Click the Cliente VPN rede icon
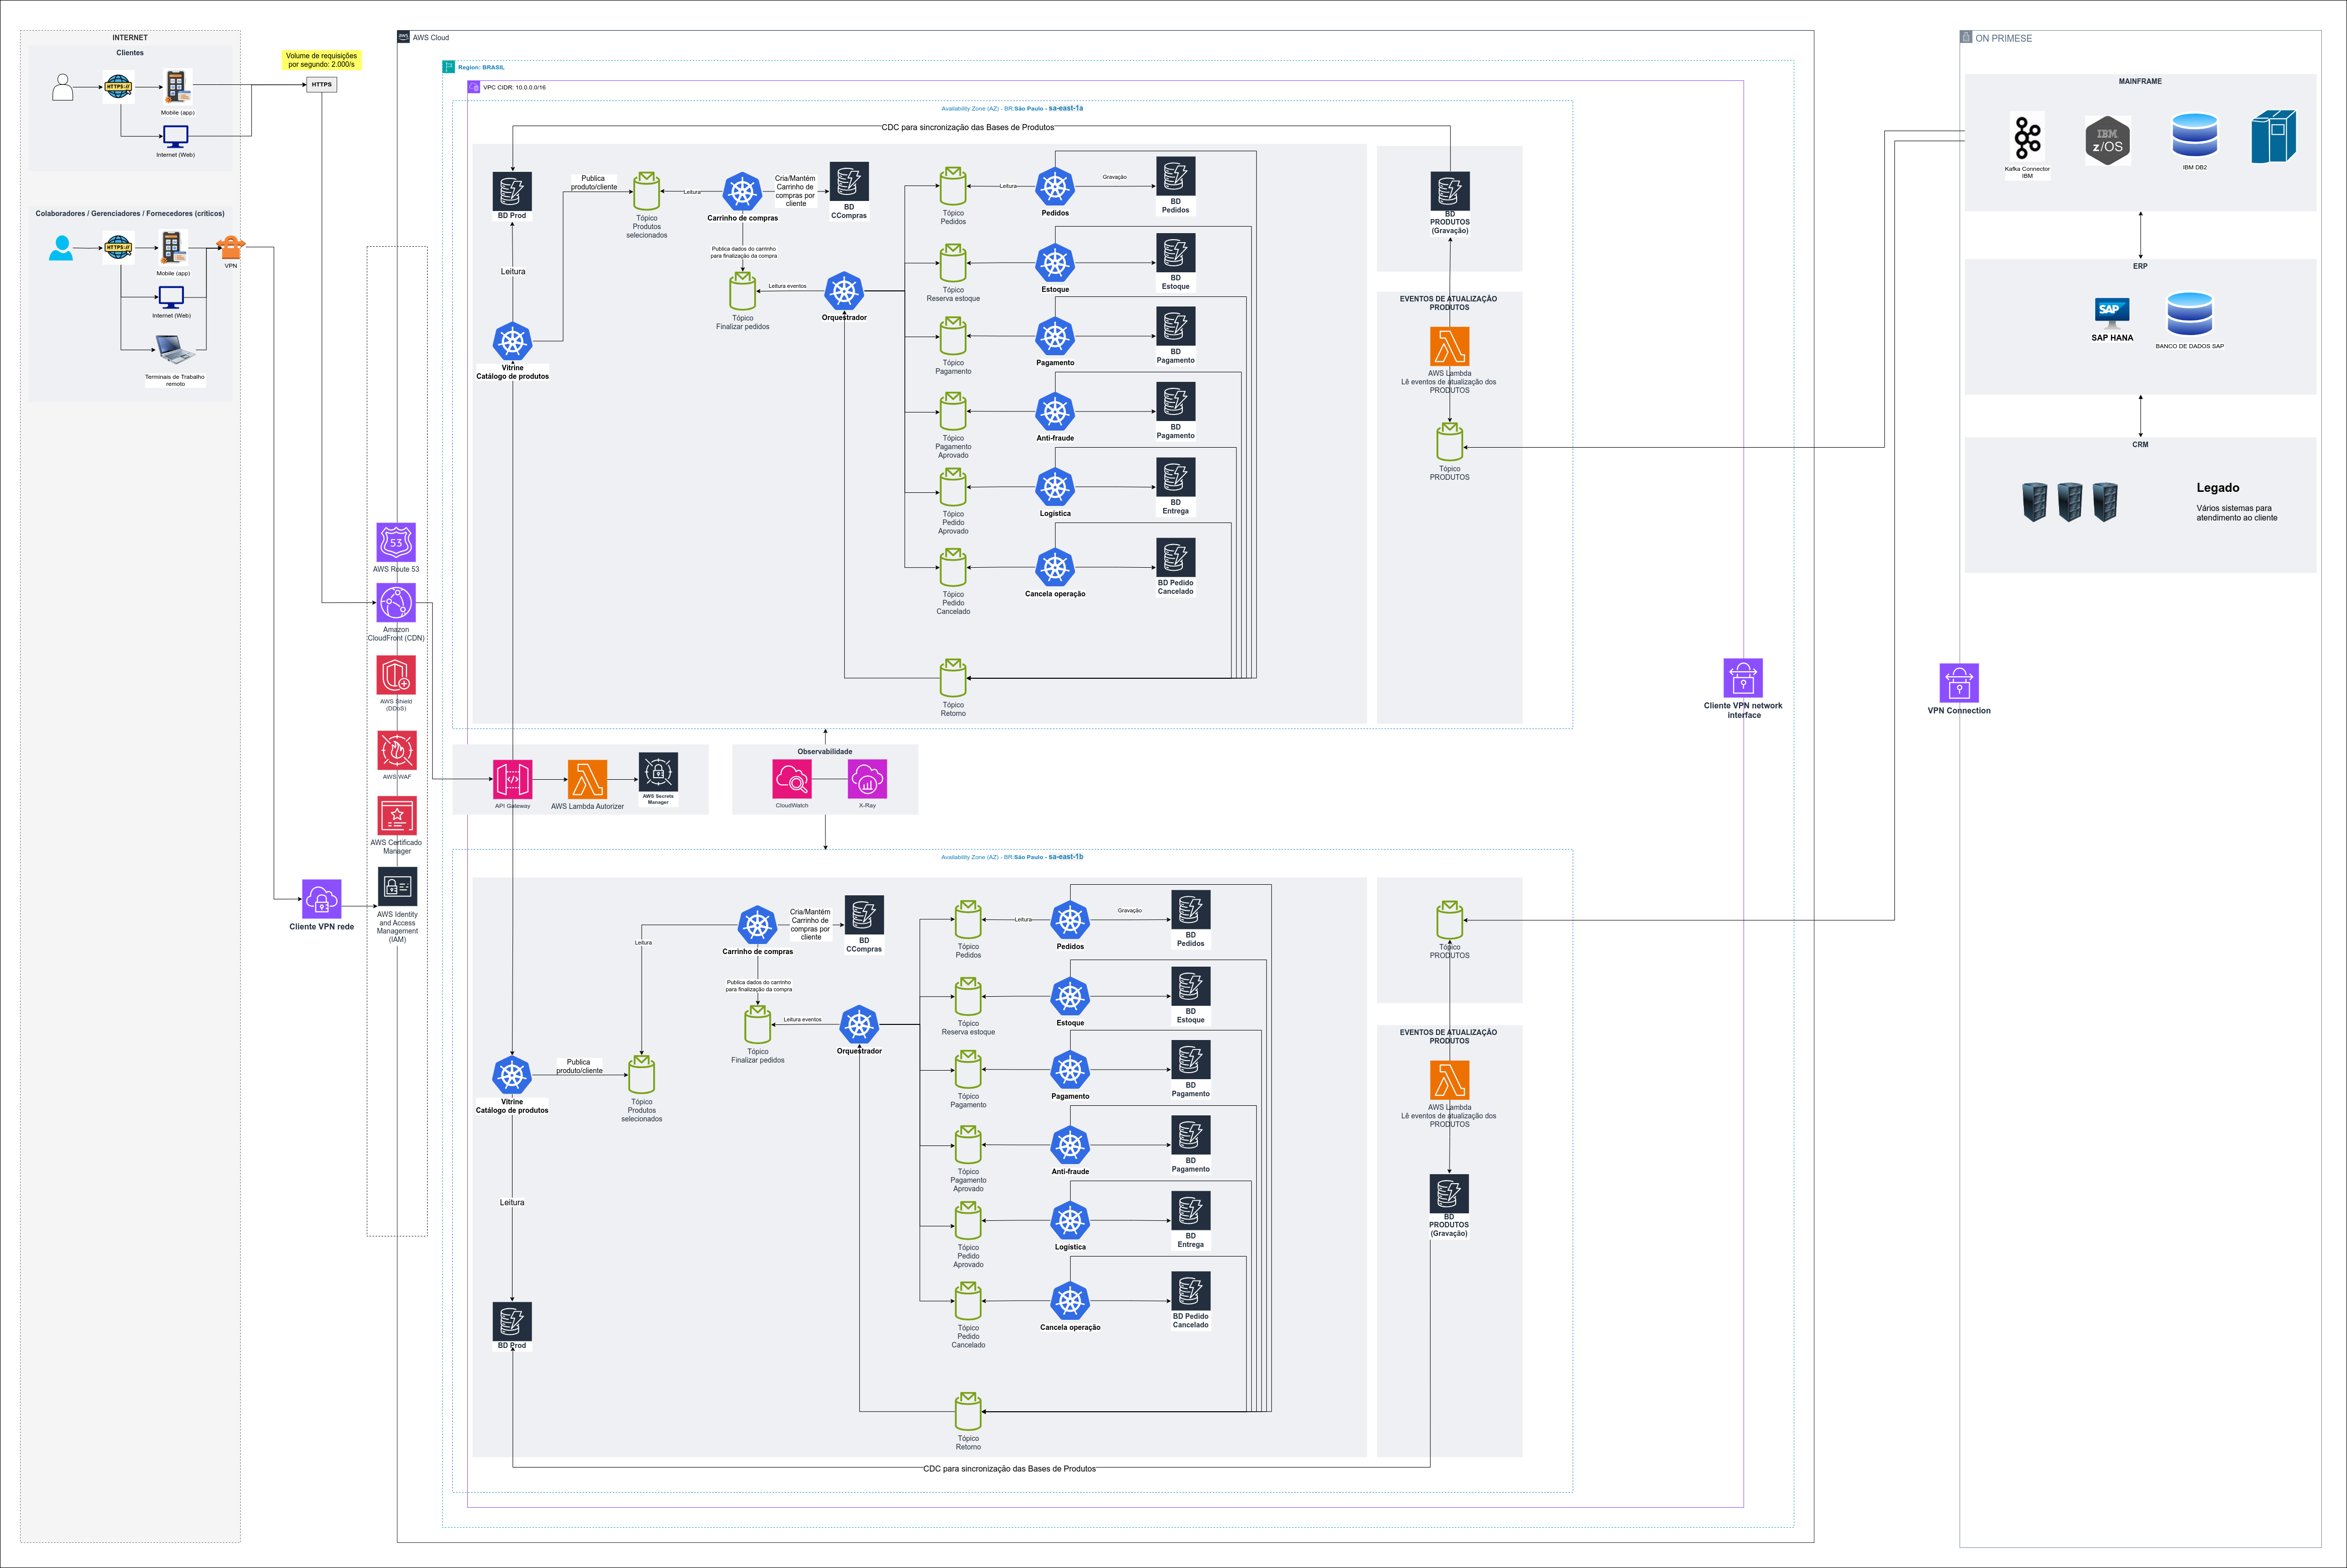2347x1568 pixels. pyautogui.click(x=321, y=899)
